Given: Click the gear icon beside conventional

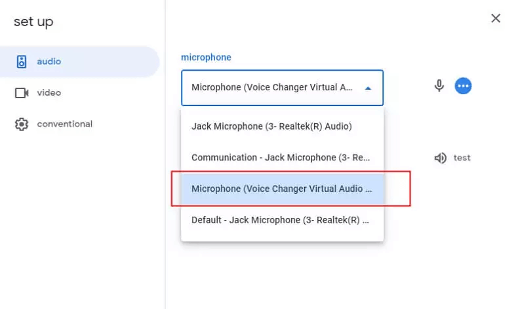Looking at the screenshot, I should (22, 124).
